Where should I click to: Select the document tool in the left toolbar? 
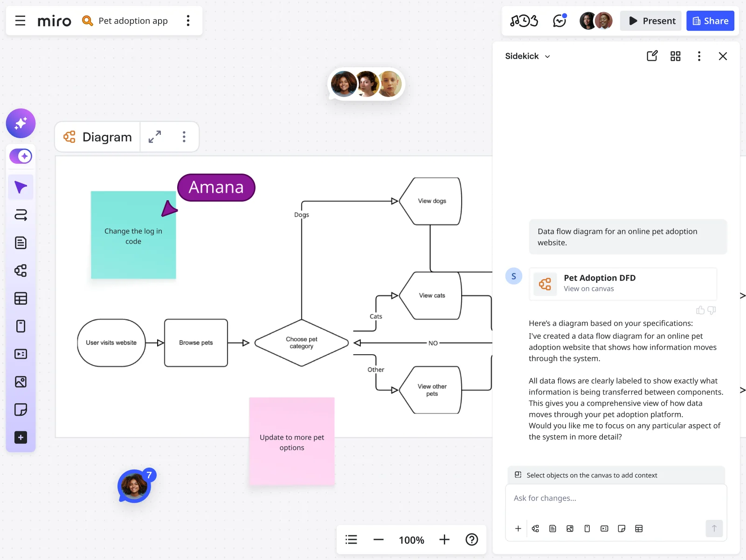[x=21, y=243]
